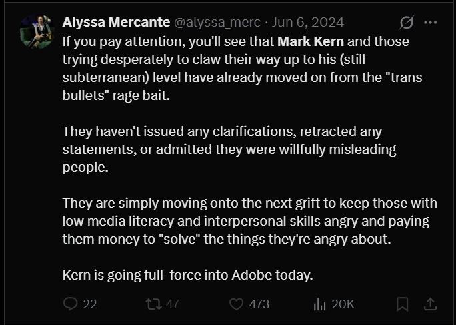The height and width of the screenshot is (325, 456).
Task: Click the repost arrows icon
Action: pyautogui.click(x=153, y=304)
